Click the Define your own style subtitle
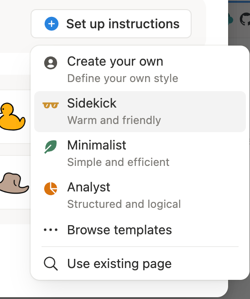 point(123,78)
